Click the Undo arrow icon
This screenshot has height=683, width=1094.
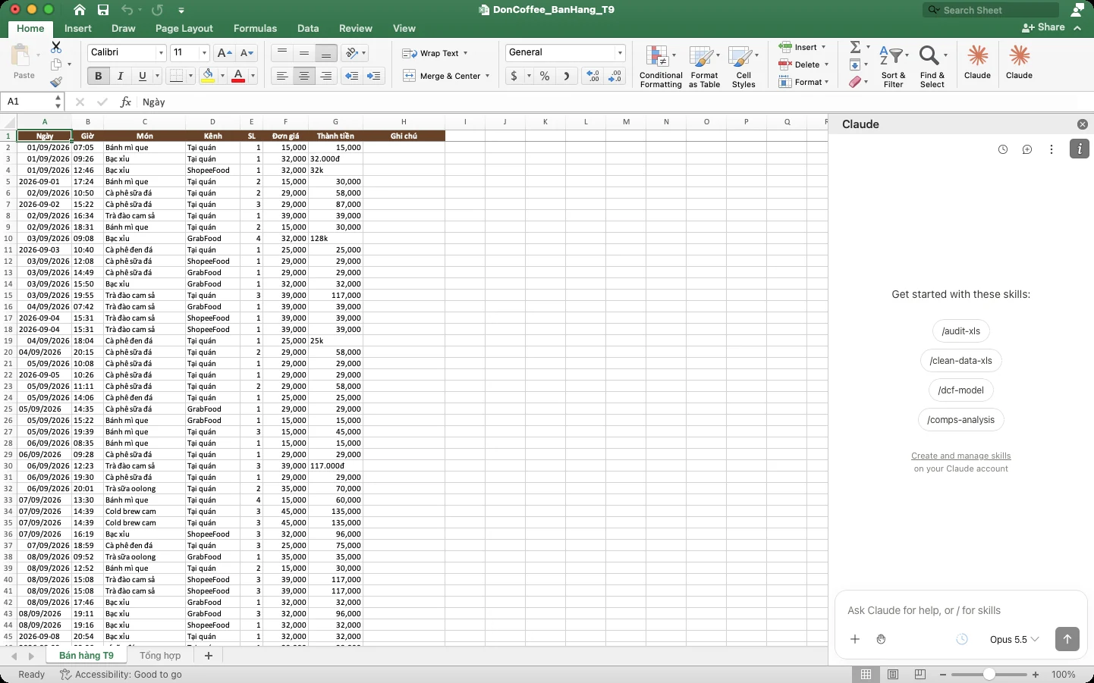[x=127, y=10]
